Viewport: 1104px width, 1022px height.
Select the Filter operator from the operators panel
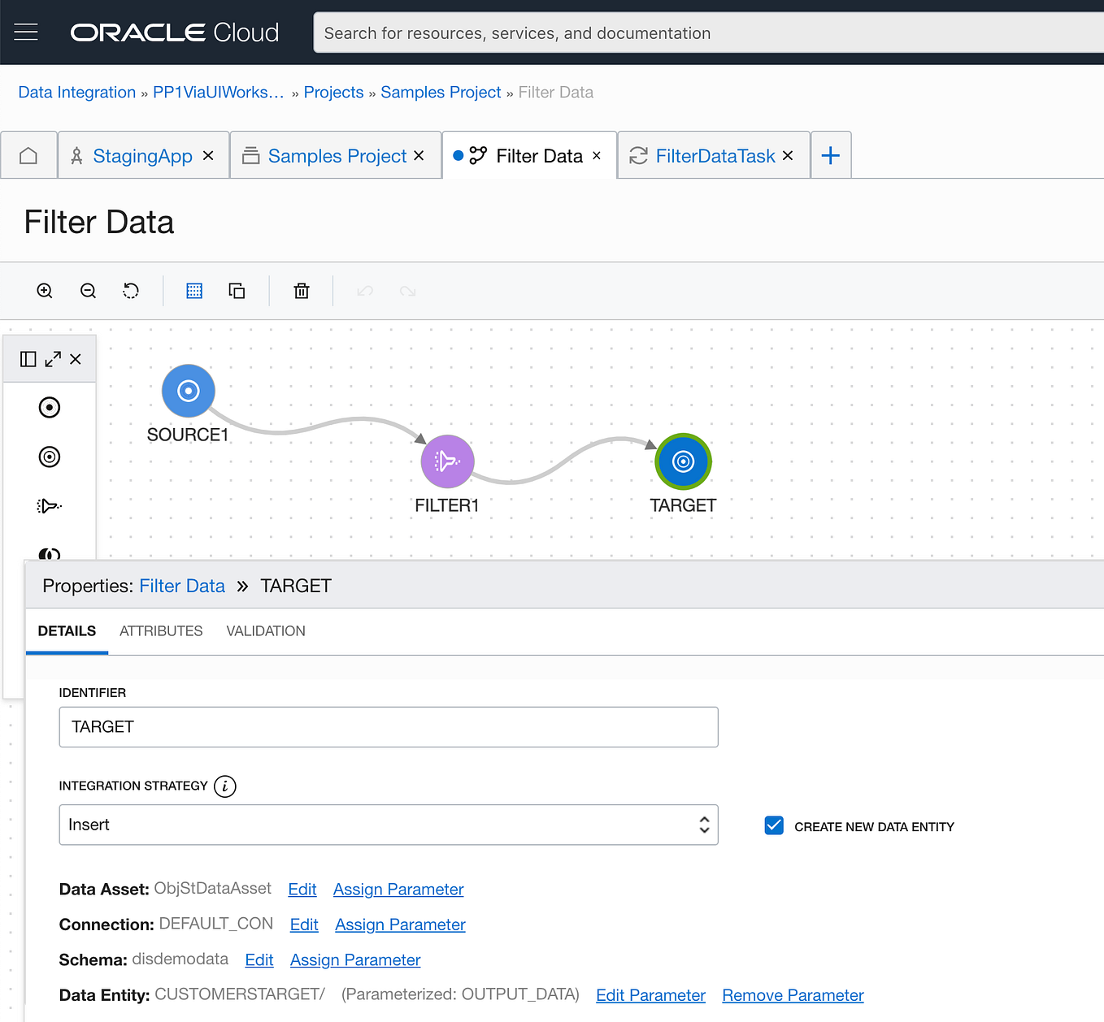click(49, 505)
